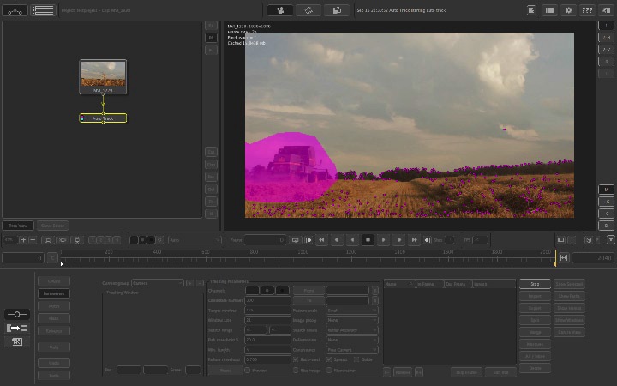Toggle the Auto-Track checkbox
The height and width of the screenshot is (386, 617).
click(296, 360)
